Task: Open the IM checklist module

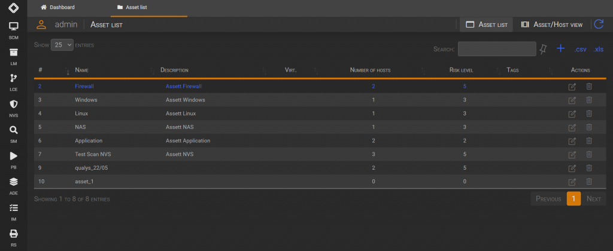Action: 14,212
